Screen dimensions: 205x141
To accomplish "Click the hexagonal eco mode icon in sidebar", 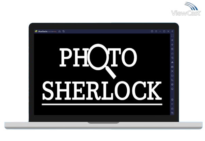I will click(x=172, y=84).
